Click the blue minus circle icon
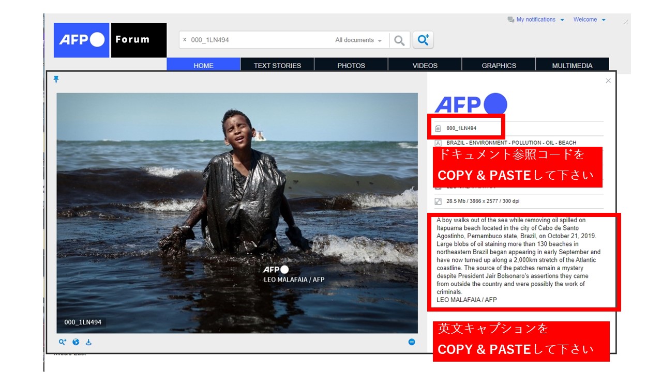This screenshot has width=662, height=372. tap(412, 342)
